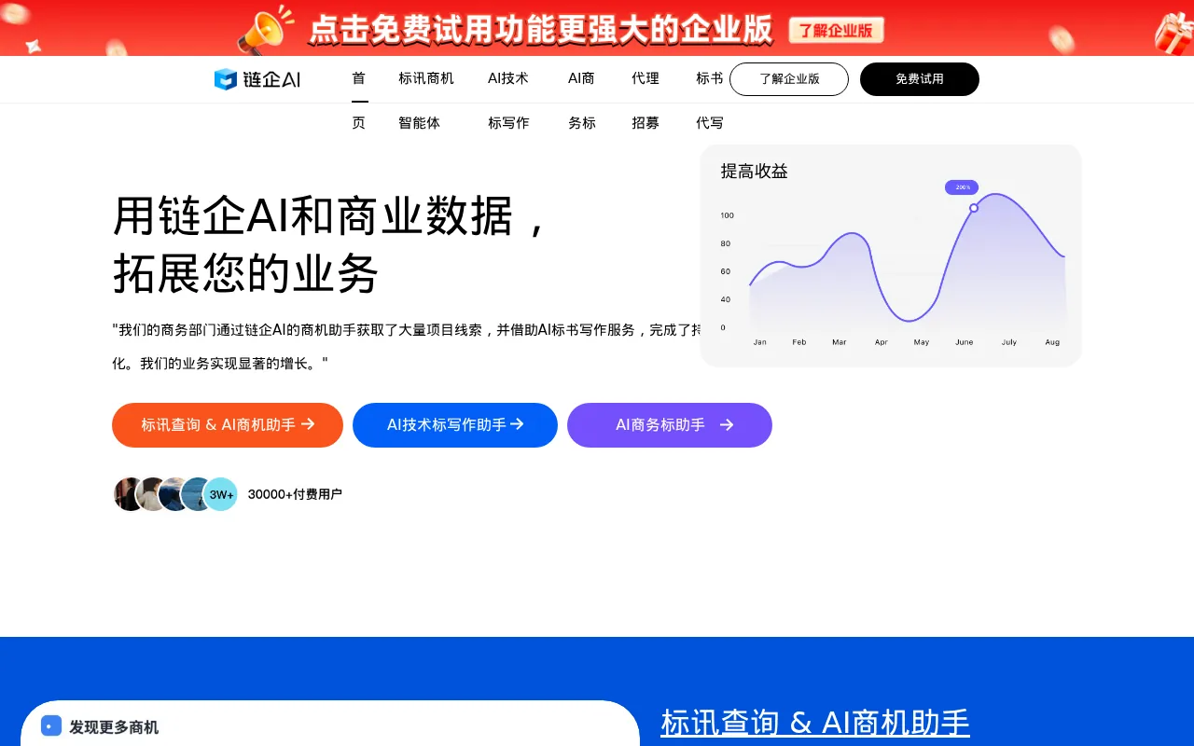Click the gift box icon in the banner
1194x746 pixels.
tap(1173, 34)
